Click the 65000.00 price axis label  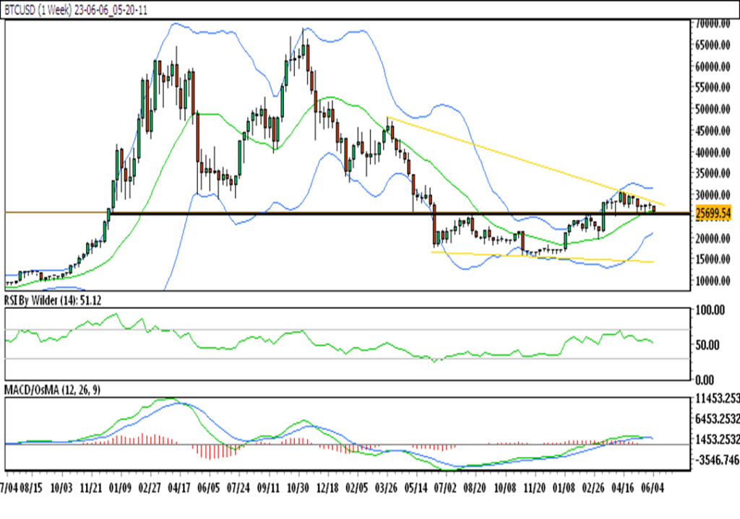pyautogui.click(x=713, y=45)
